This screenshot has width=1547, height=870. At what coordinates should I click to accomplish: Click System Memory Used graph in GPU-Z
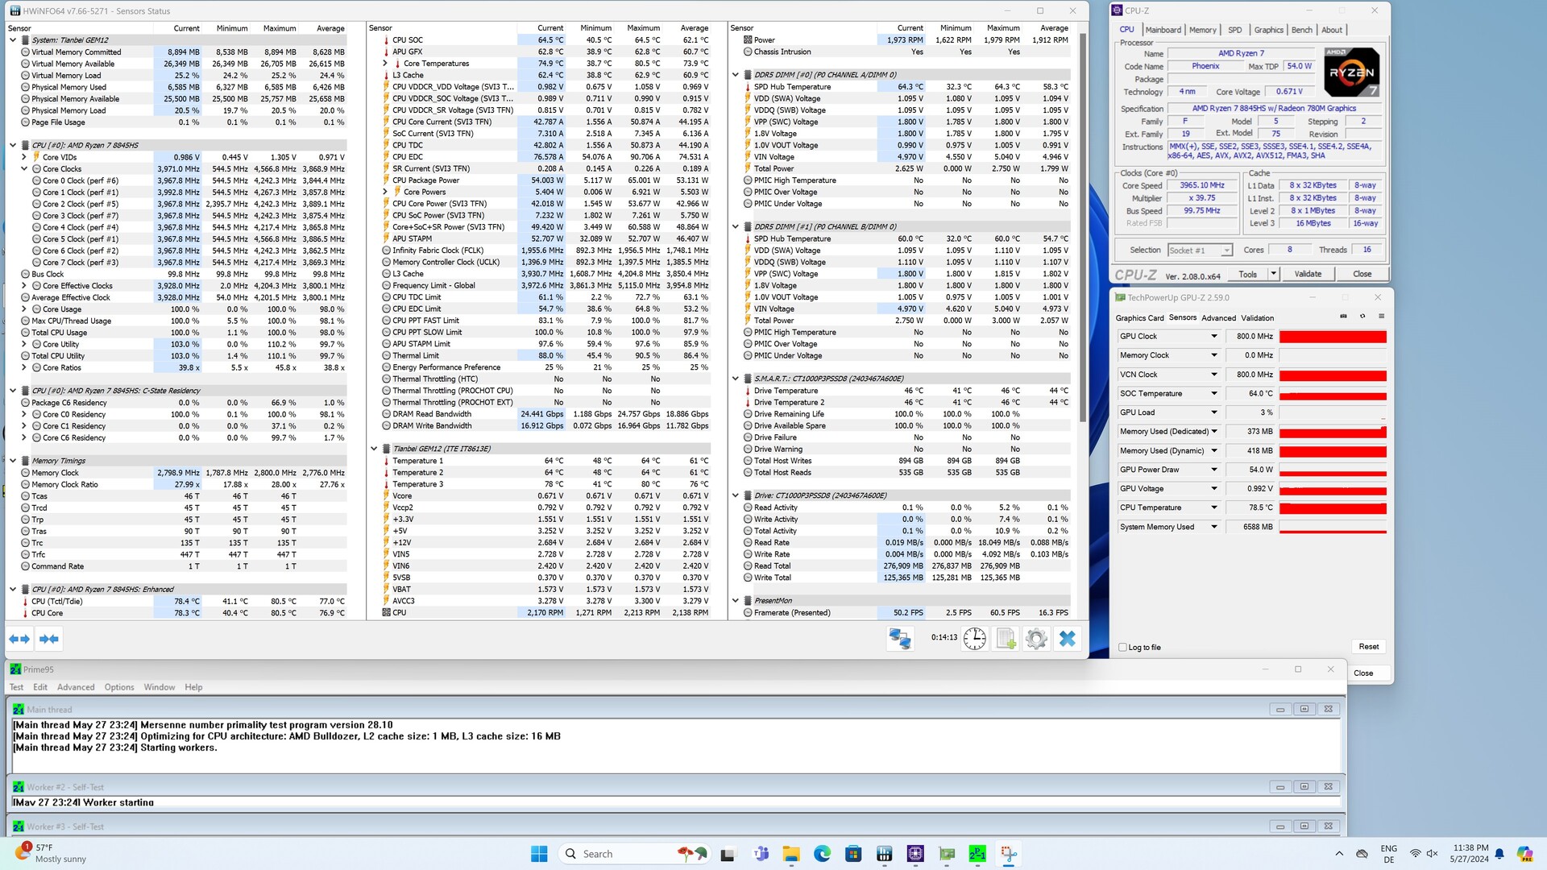coord(1333,527)
